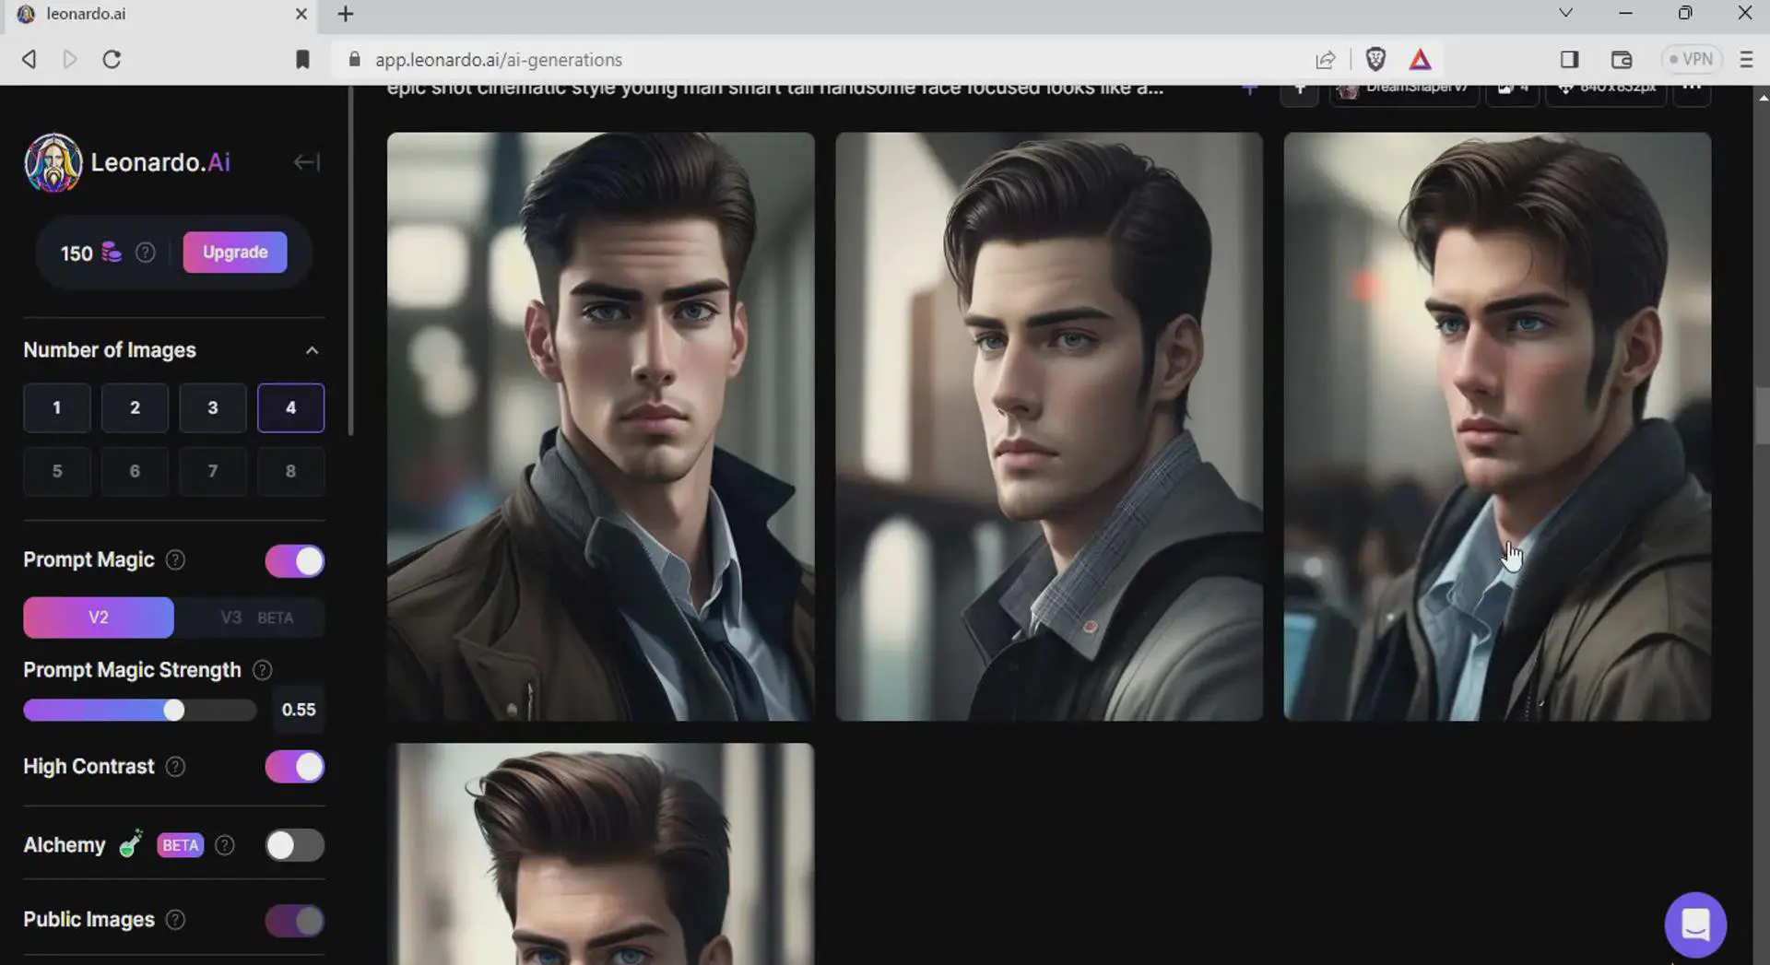Enable the Alchemy toggle
Image resolution: width=1770 pixels, height=965 pixels.
pos(294,845)
